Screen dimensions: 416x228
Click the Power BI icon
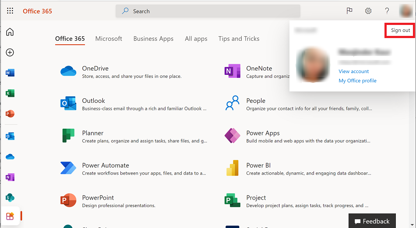click(233, 168)
